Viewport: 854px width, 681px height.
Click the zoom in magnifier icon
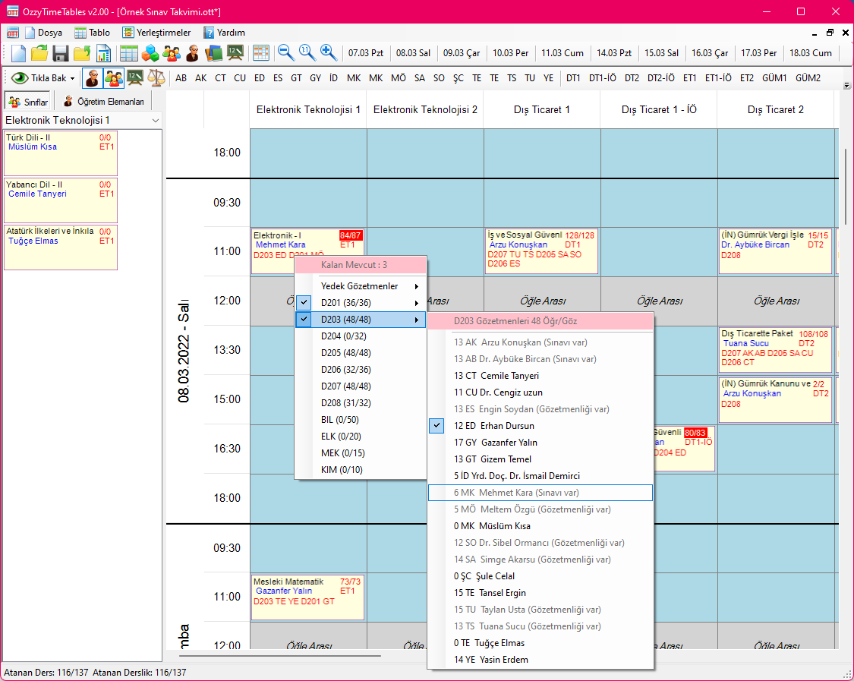tap(328, 53)
